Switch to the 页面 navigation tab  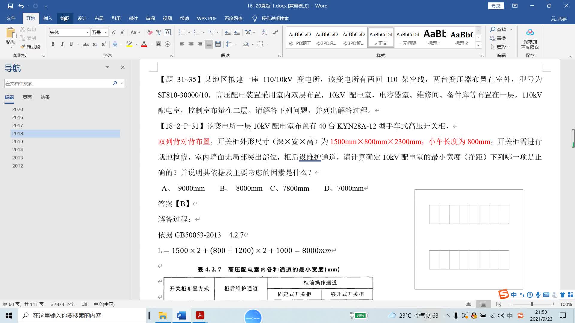pyautogui.click(x=27, y=97)
